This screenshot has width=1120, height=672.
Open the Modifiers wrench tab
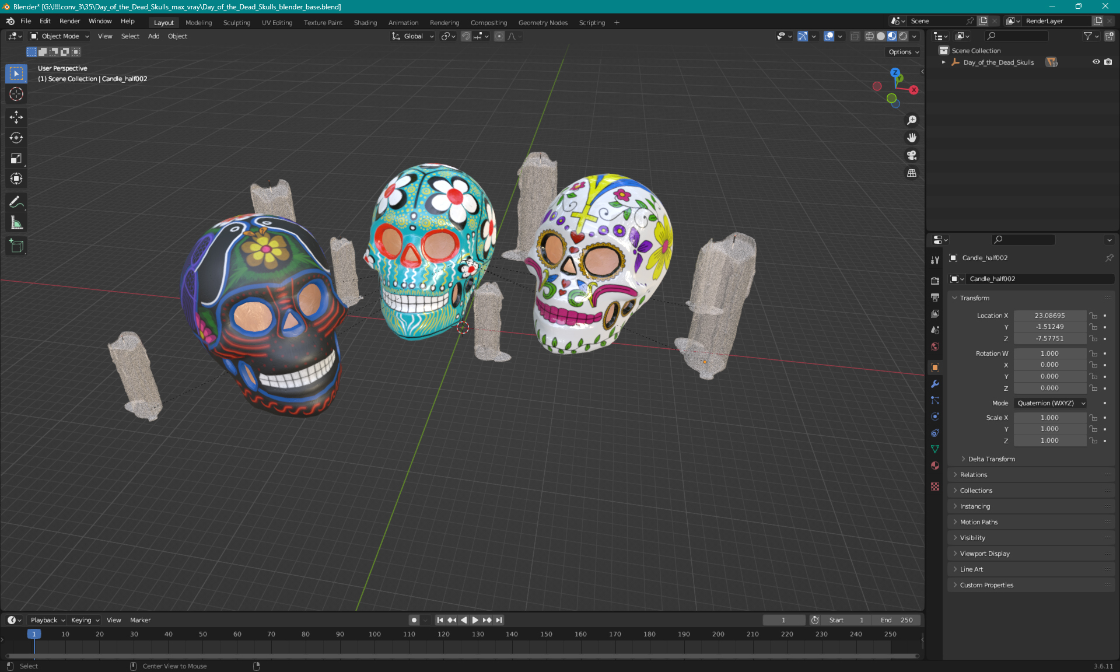click(935, 384)
